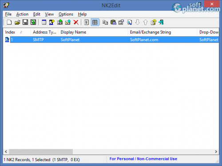Click the NK2 Records count status text

pos(42,160)
